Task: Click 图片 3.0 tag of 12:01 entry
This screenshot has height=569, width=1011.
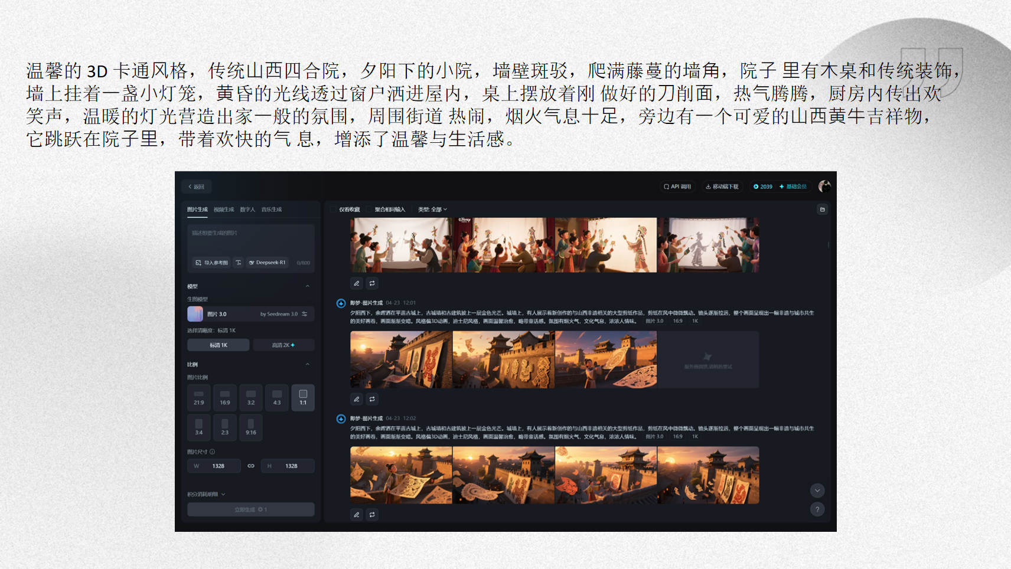Action: click(654, 321)
